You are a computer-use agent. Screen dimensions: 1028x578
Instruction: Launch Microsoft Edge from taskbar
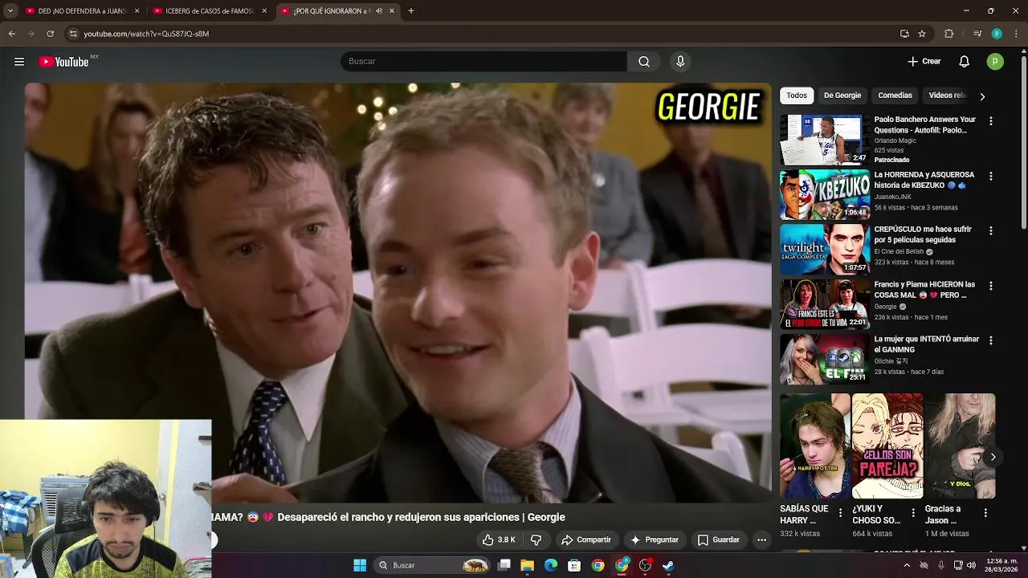click(x=551, y=566)
